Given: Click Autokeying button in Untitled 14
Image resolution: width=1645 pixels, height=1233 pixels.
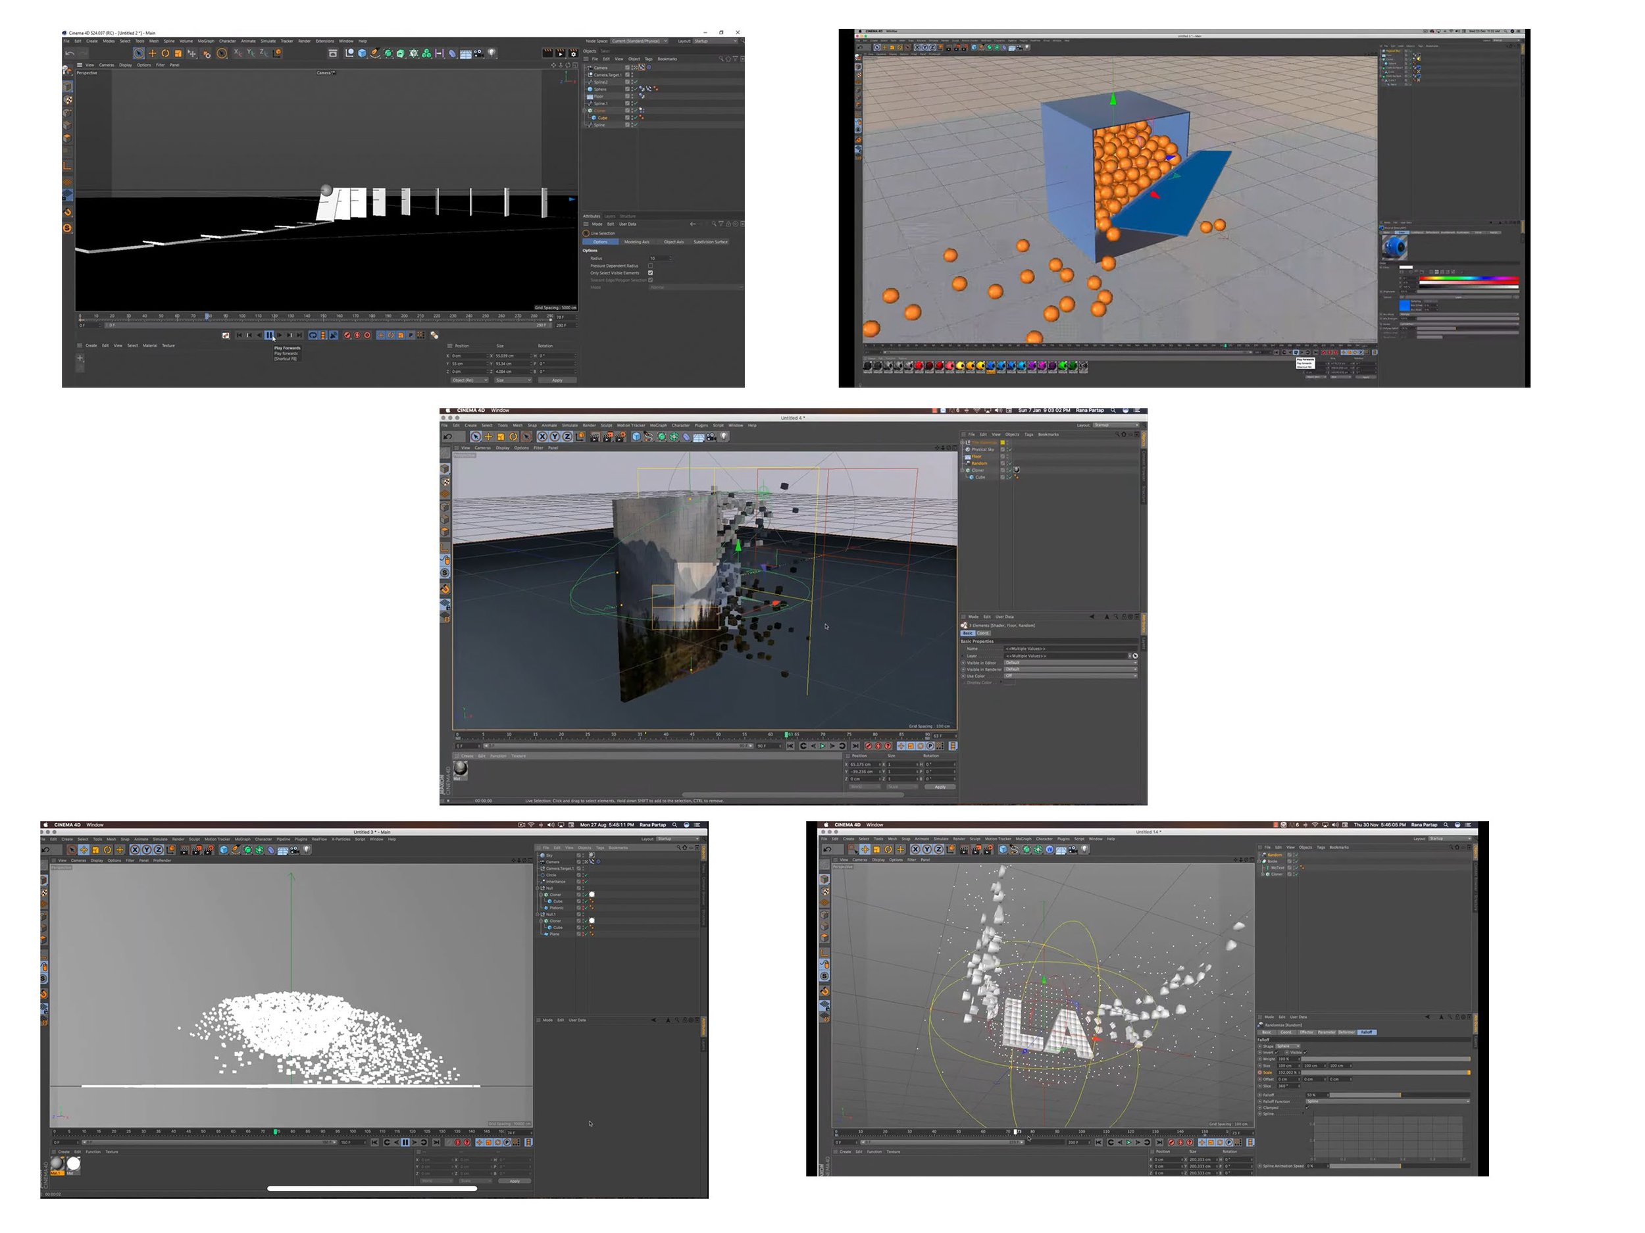Looking at the screenshot, I should (x=1181, y=1142).
